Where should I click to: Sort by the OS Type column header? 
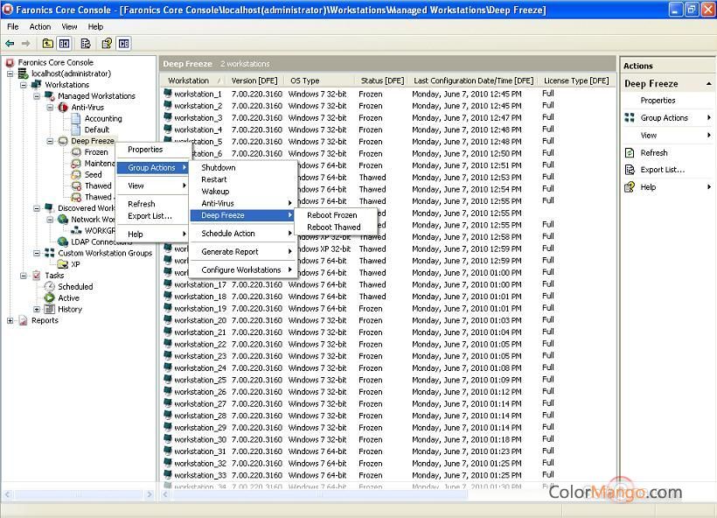tap(320, 80)
